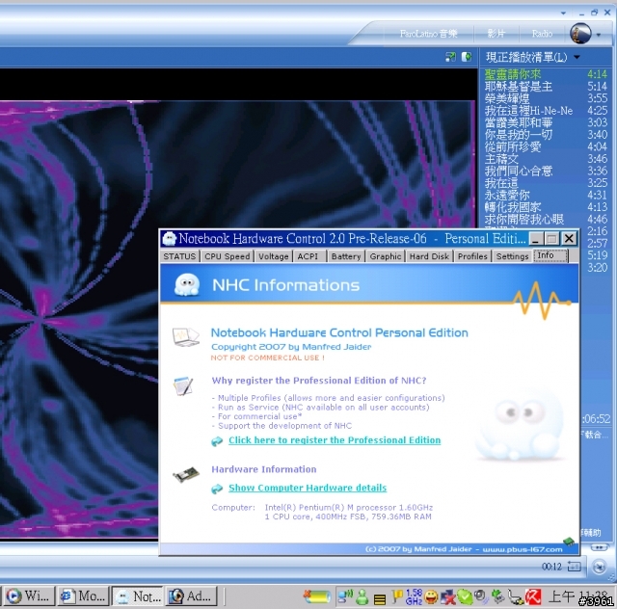Image resolution: width=617 pixels, height=609 pixels.
Task: Click the green shield check tray icon
Action: [465, 597]
